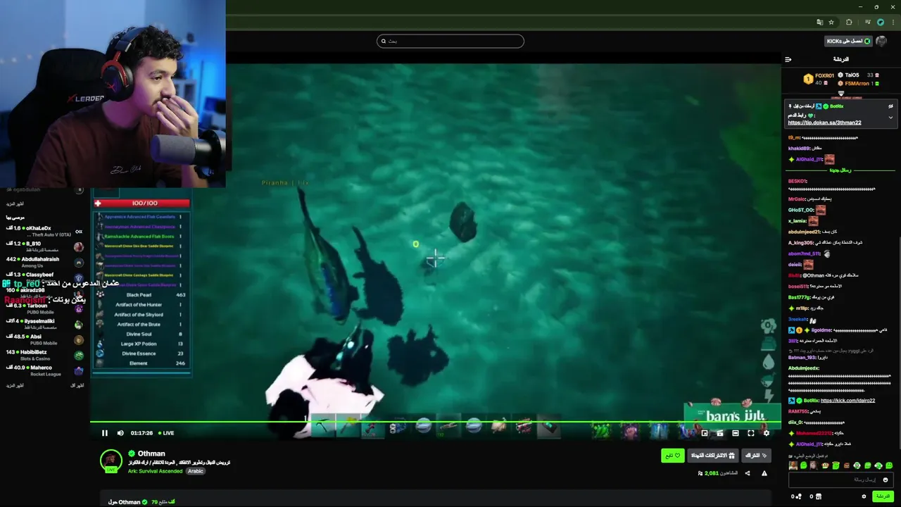The image size is (901, 507).
Task: Toggle theater mode on the player
Action: [x=736, y=433]
